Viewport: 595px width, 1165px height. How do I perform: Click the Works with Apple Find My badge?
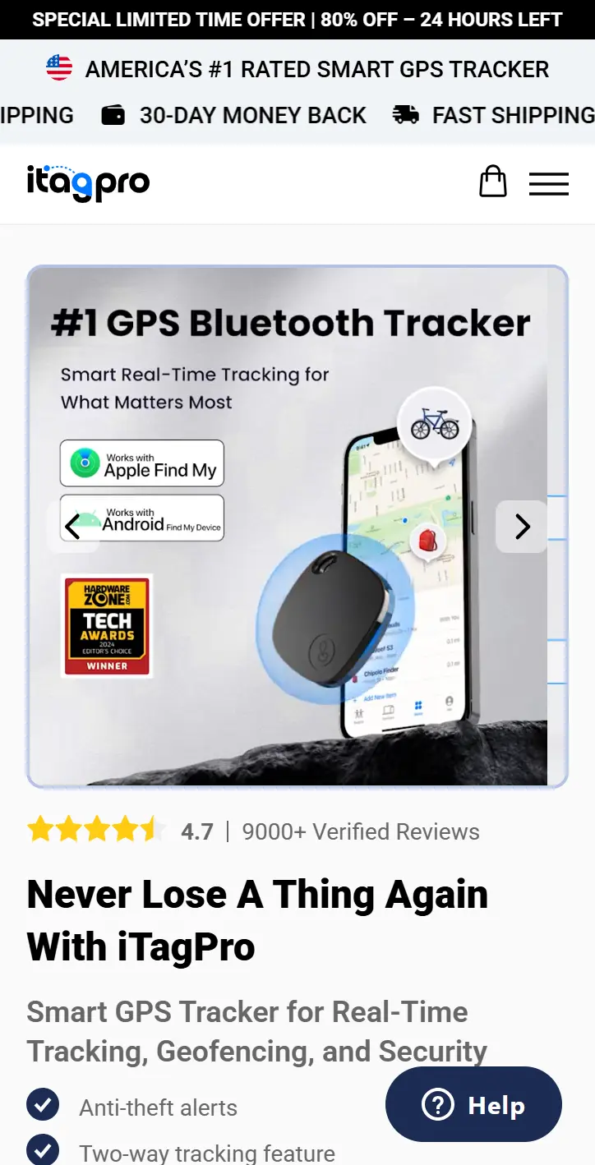coord(142,463)
